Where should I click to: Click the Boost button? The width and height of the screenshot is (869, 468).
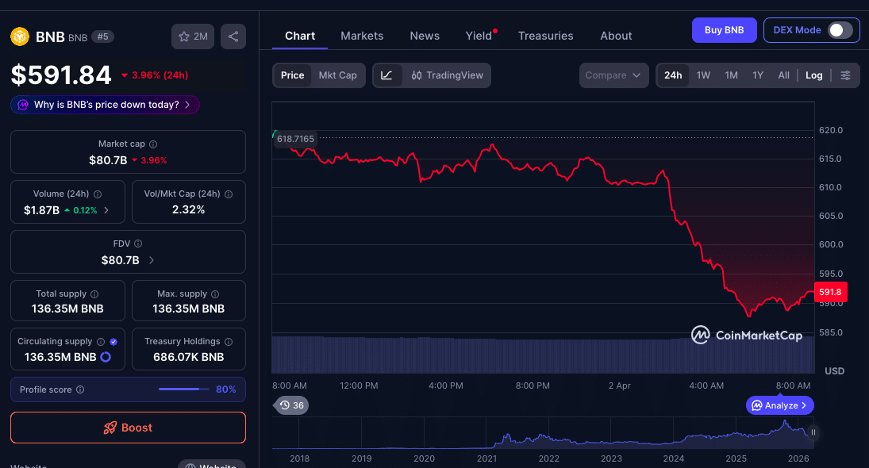(128, 428)
